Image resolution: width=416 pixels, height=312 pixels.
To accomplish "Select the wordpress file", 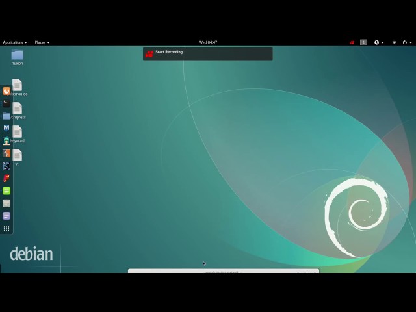I will [18, 110].
